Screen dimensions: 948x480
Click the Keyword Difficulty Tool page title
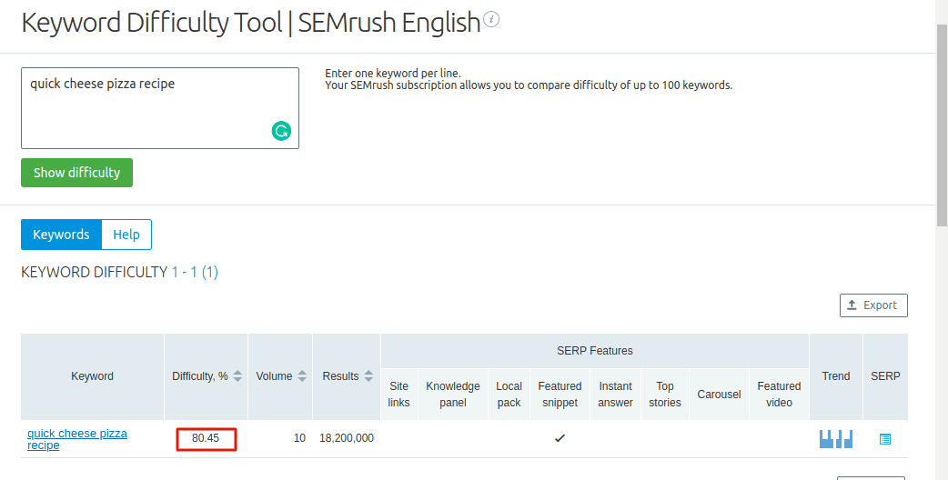click(x=251, y=23)
